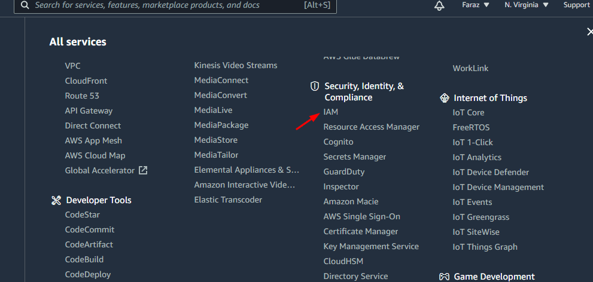The height and width of the screenshot is (282, 593).
Task: Open Amazon Interactive Vide… link
Action: tap(244, 185)
